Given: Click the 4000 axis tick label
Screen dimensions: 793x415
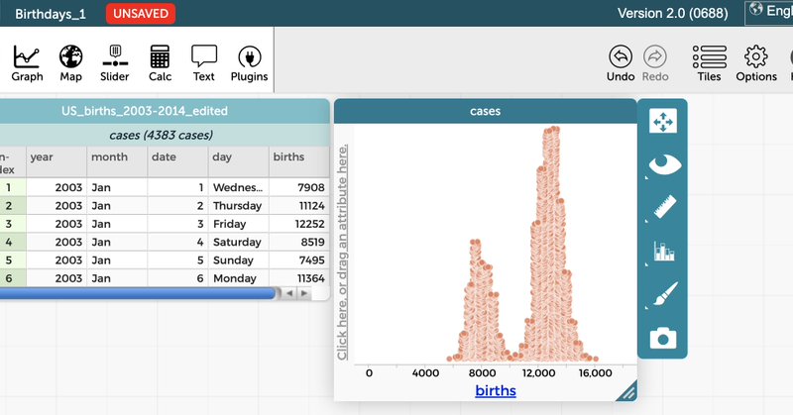Looking at the screenshot, I should tap(425, 373).
